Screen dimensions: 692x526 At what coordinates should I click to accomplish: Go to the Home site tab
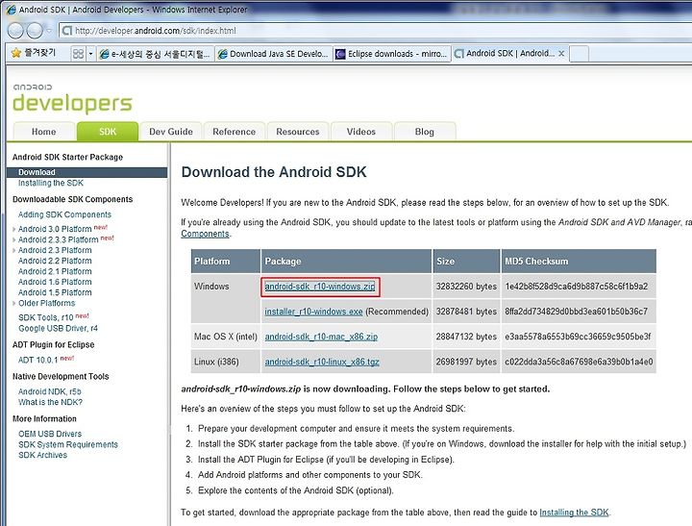pyautogui.click(x=43, y=132)
